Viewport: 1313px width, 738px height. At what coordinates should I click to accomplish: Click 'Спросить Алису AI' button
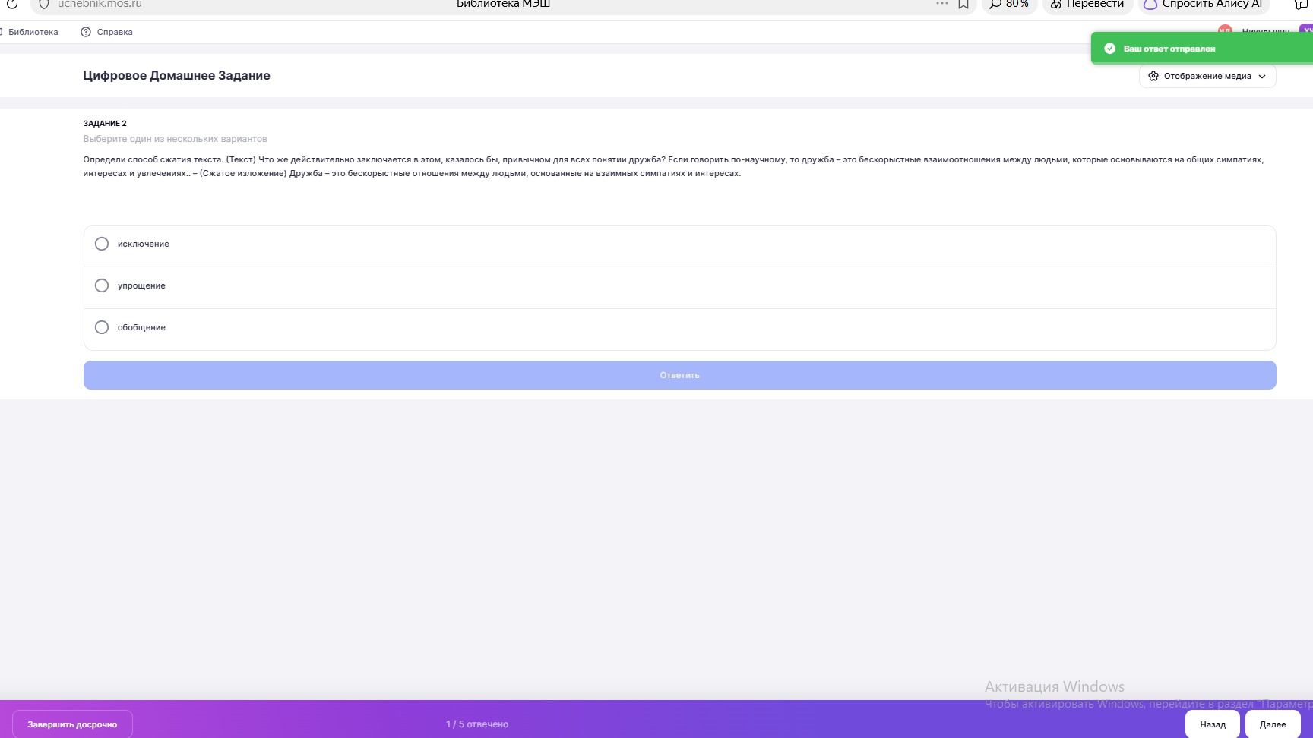[x=1204, y=4]
